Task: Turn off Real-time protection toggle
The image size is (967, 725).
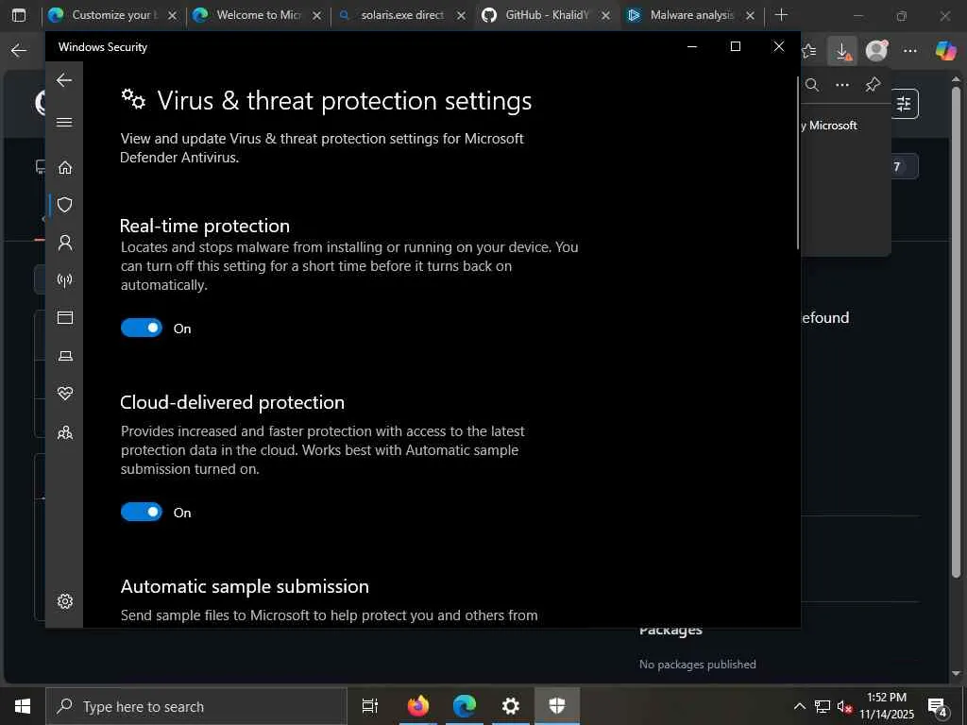Action: tap(142, 328)
